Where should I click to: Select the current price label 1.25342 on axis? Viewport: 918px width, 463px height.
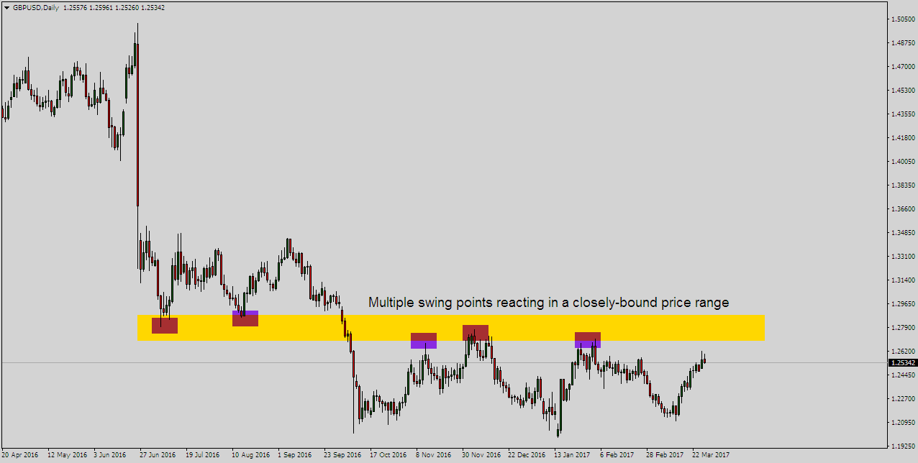pyautogui.click(x=902, y=363)
